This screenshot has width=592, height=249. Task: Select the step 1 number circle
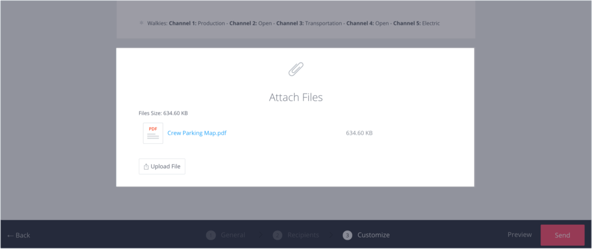pyautogui.click(x=210, y=235)
